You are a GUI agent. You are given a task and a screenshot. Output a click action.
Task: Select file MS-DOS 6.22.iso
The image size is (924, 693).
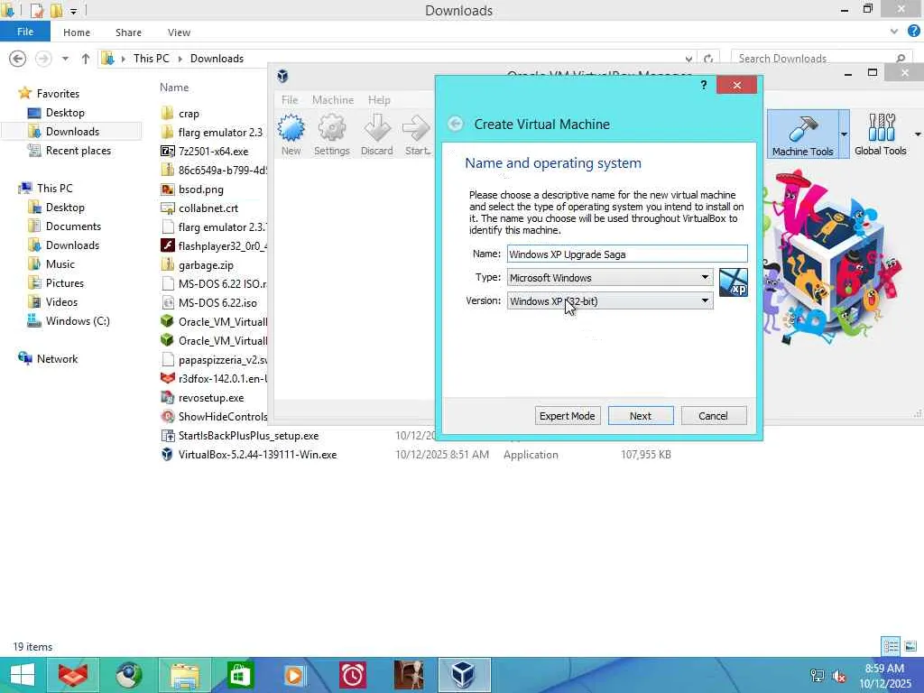tap(217, 303)
